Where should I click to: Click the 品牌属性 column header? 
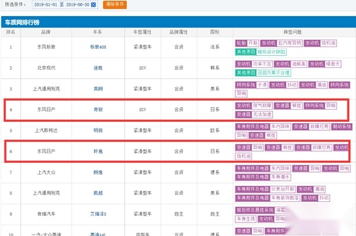pyautogui.click(x=179, y=32)
